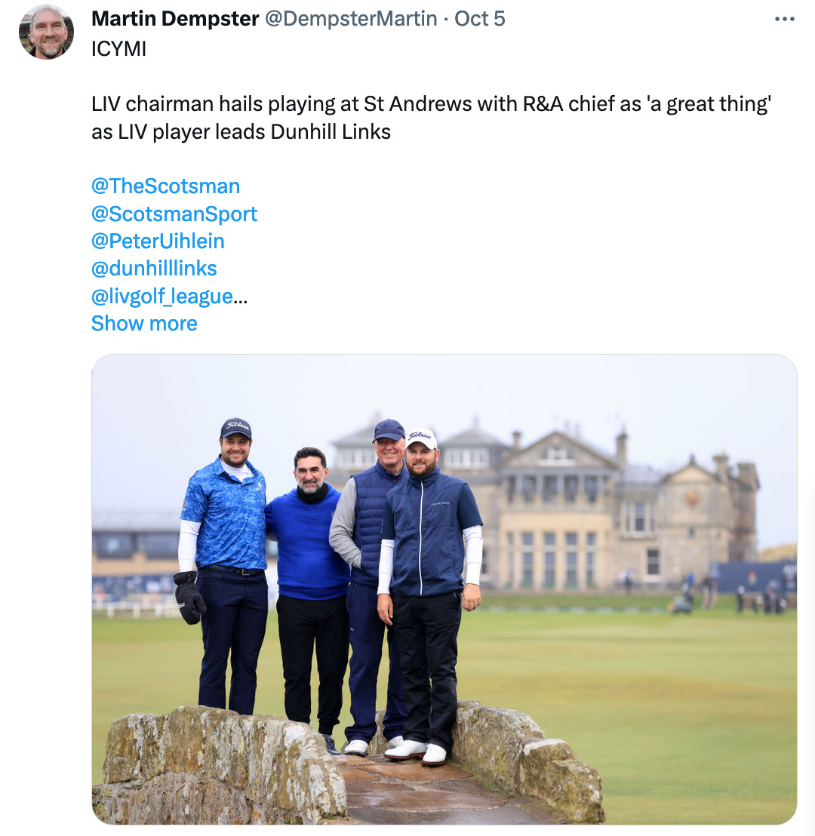This screenshot has height=836, width=815.
Task: Open the Oct 5 tweet timestamp
Action: pyautogui.click(x=479, y=19)
